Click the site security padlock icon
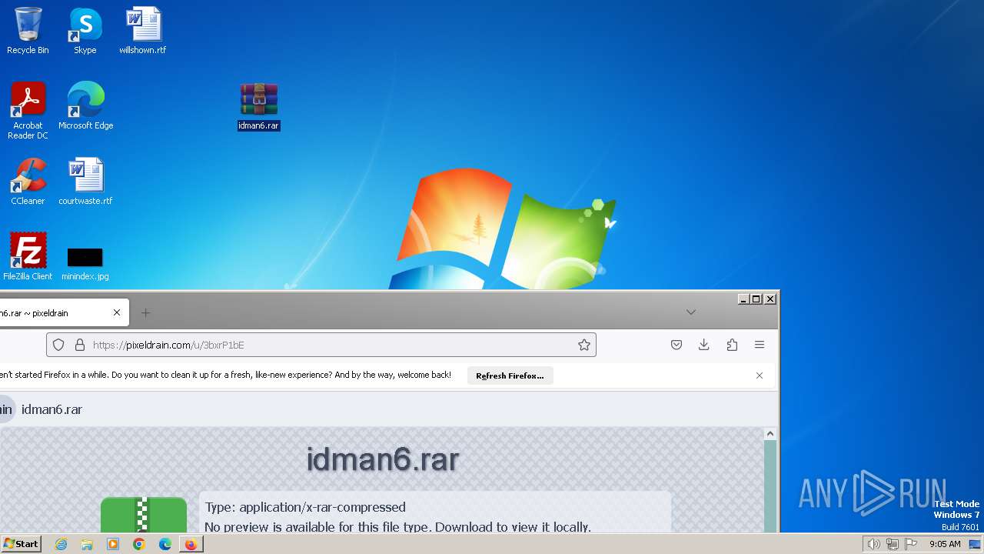 coord(79,345)
